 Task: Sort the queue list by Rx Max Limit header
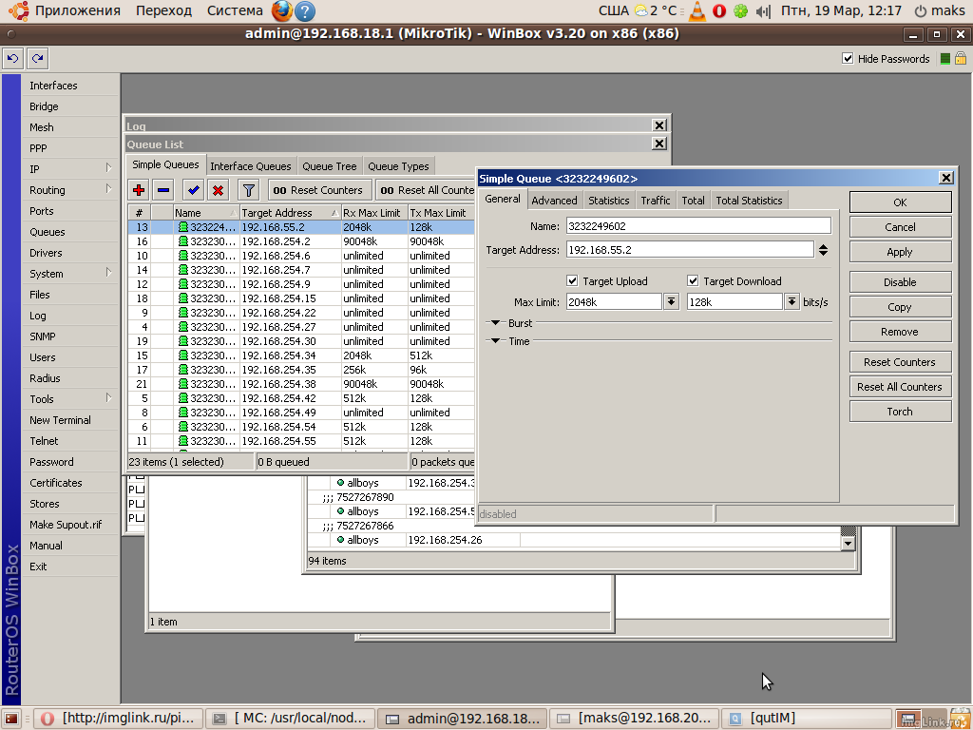pos(374,213)
